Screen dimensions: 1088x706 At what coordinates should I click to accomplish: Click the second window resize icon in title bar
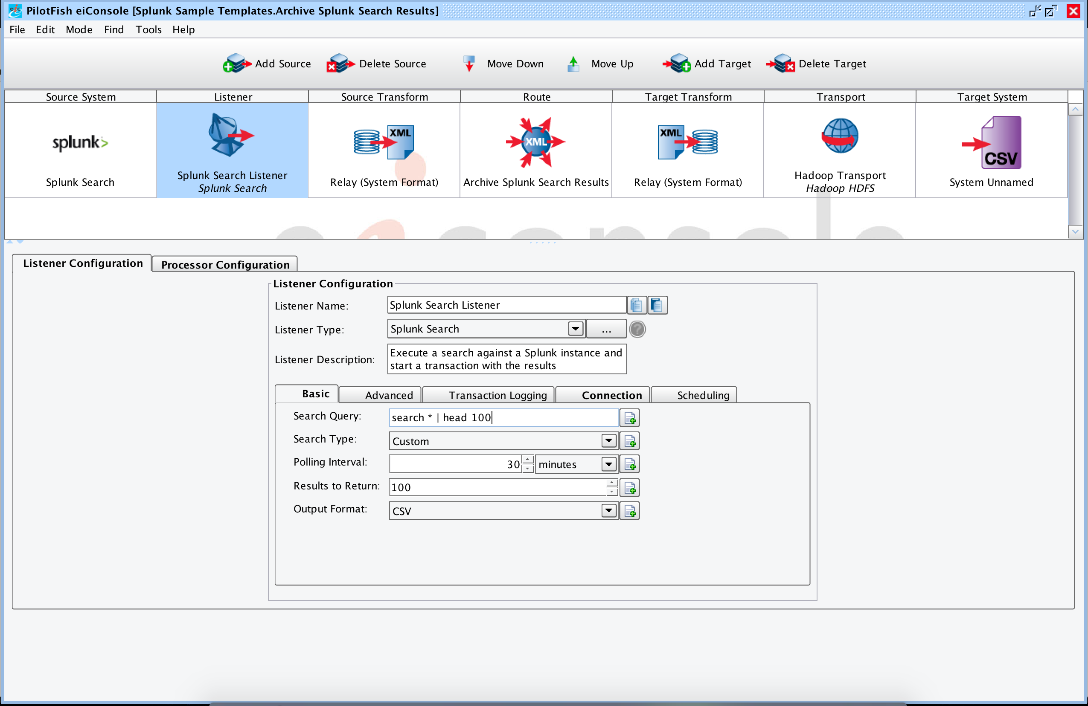[x=1050, y=11]
